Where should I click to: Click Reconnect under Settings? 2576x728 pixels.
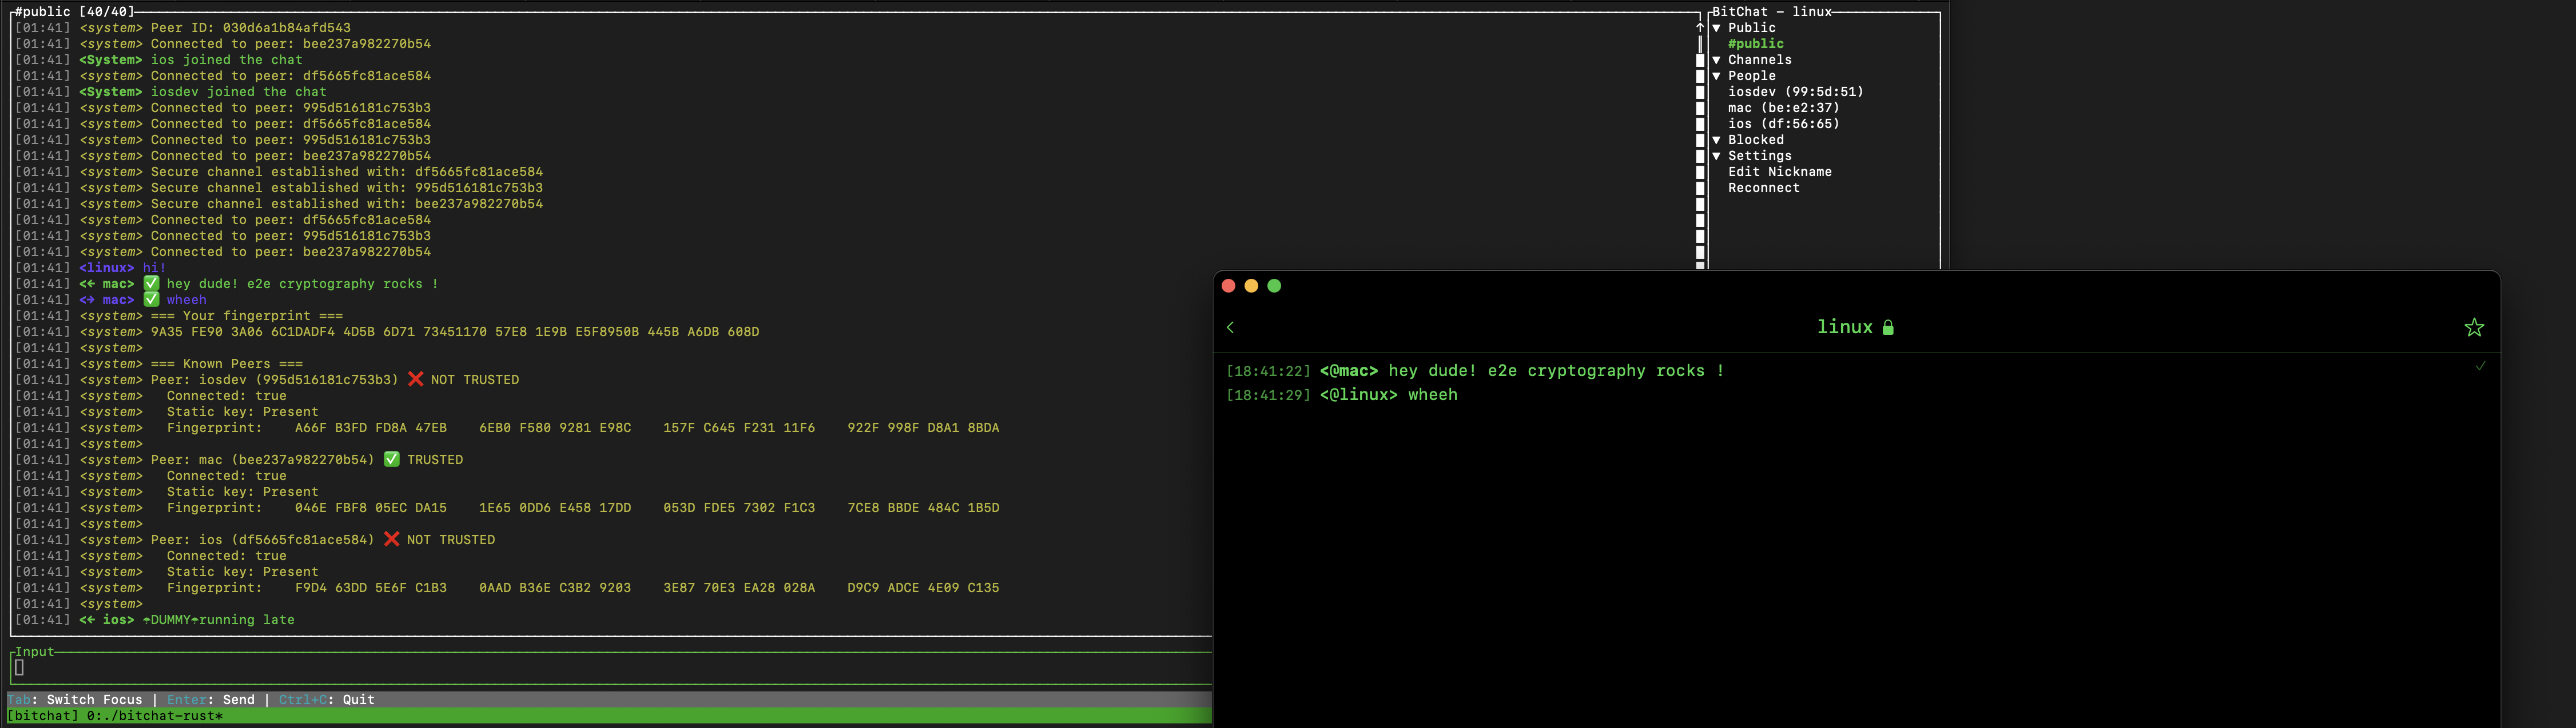[1763, 188]
